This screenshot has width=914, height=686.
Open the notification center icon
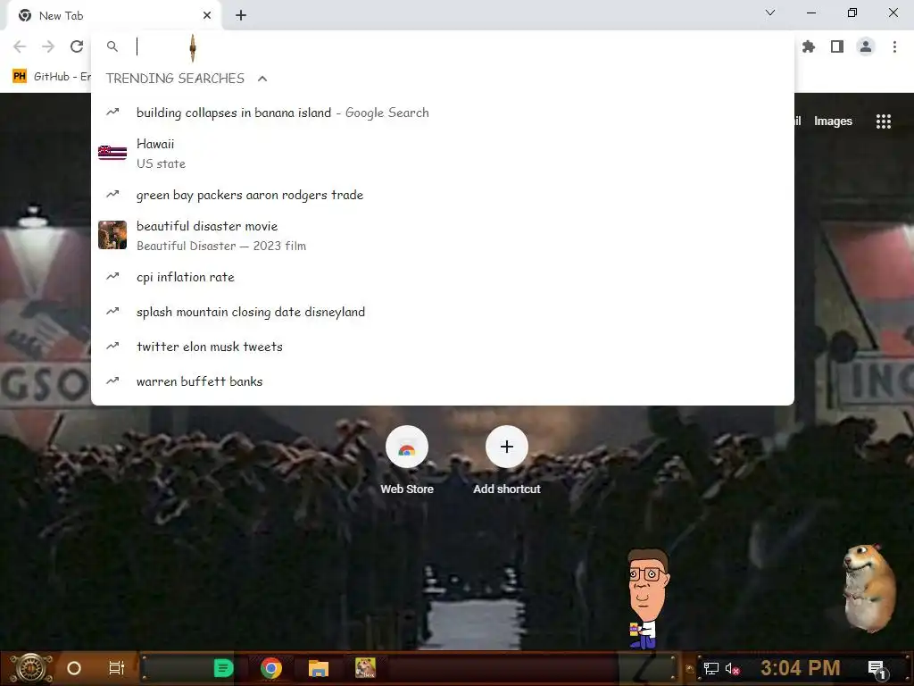coord(877,669)
